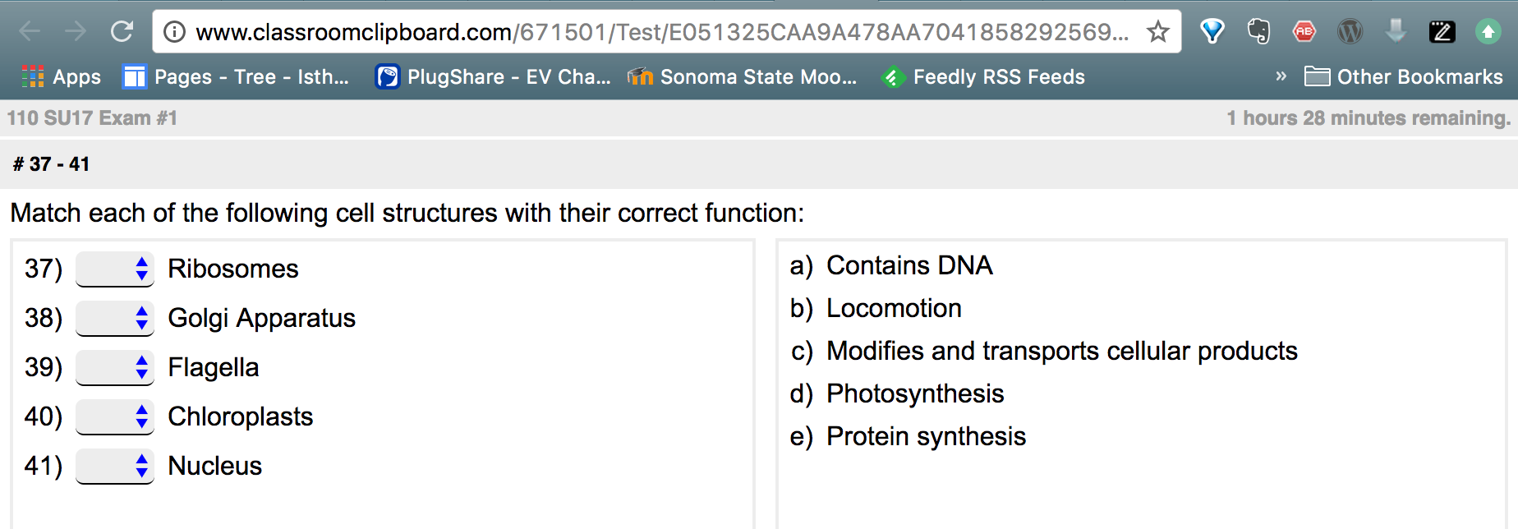Image resolution: width=1518 pixels, height=529 pixels.
Task: Open the Apps bookmark shortcut
Action: tap(61, 77)
